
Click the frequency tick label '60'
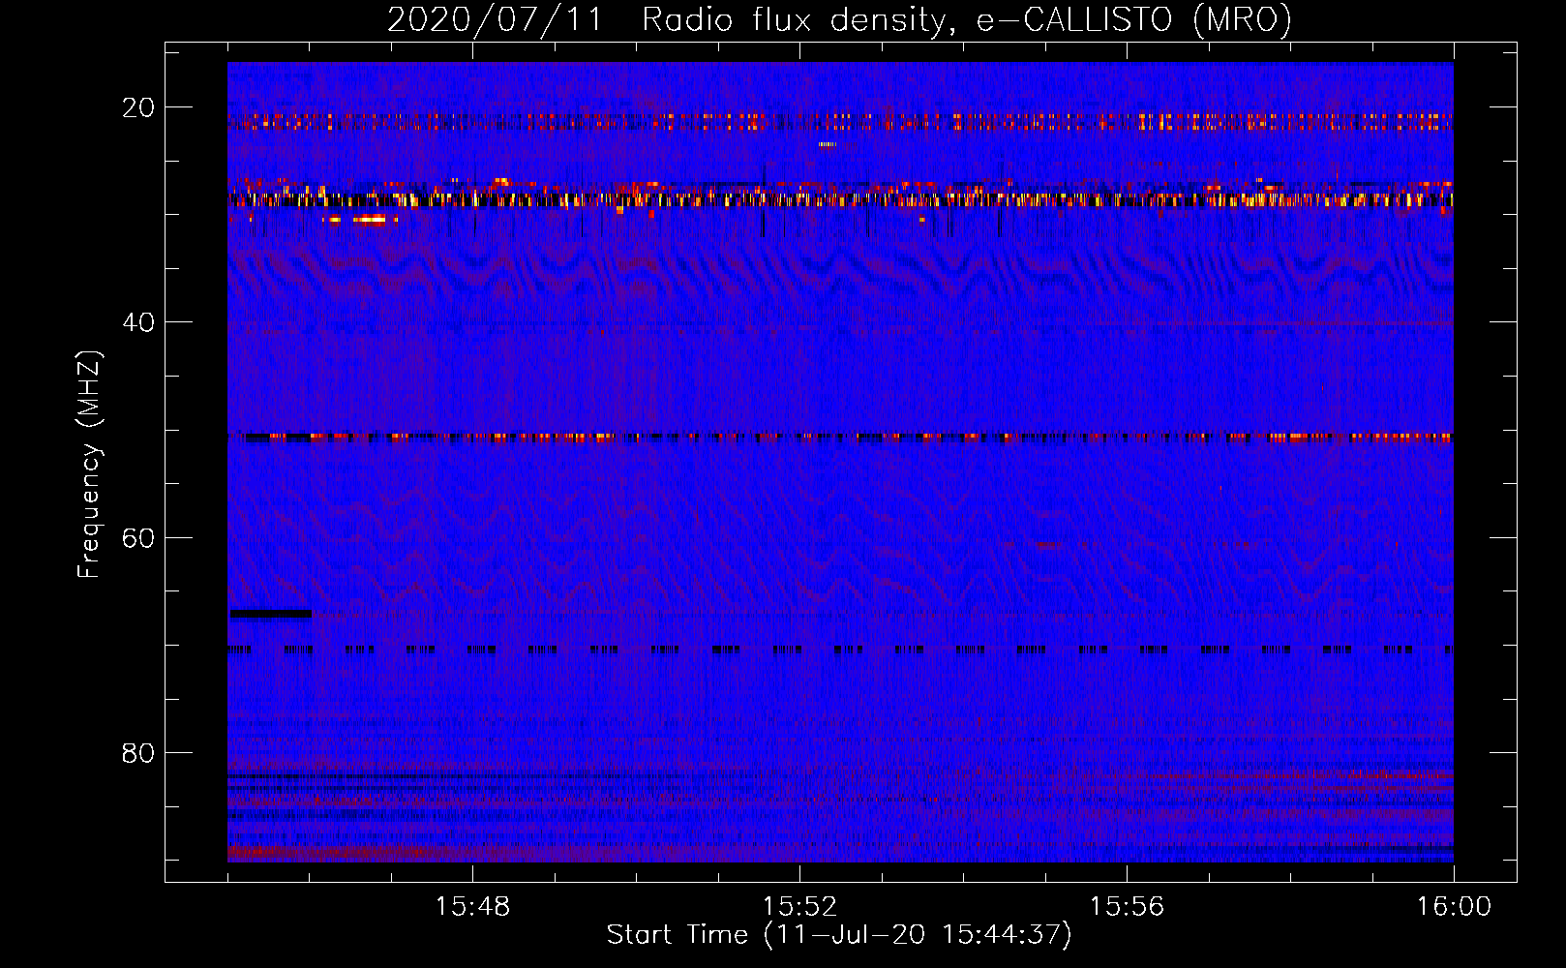(x=138, y=537)
